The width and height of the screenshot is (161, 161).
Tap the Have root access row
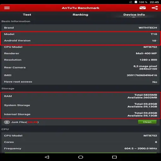coord(80,82)
